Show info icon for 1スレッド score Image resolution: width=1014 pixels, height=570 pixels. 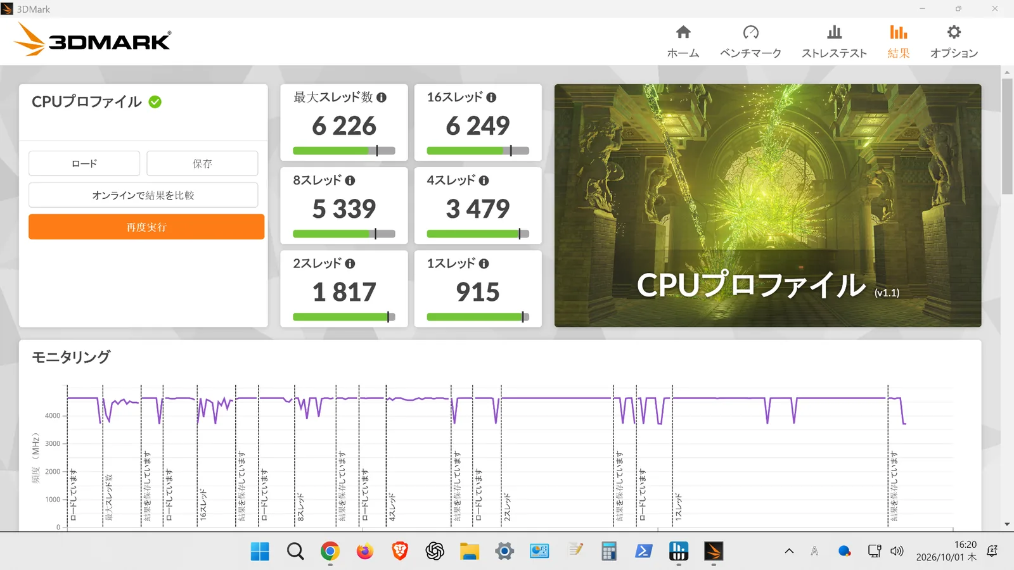(484, 263)
